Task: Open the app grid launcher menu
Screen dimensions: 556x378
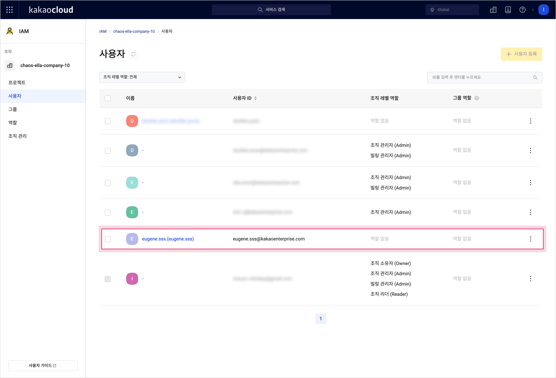Action: 10,10
